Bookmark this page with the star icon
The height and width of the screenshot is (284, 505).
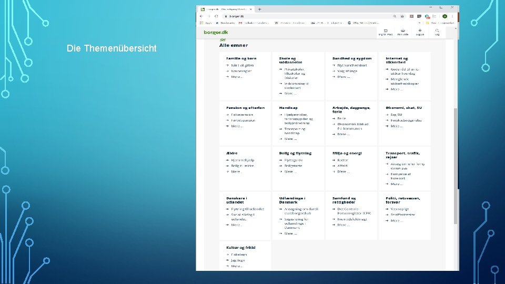[x=402, y=16]
